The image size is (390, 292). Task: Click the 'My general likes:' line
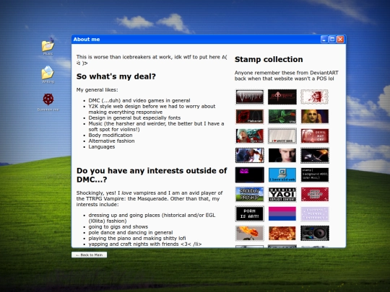coord(97,90)
